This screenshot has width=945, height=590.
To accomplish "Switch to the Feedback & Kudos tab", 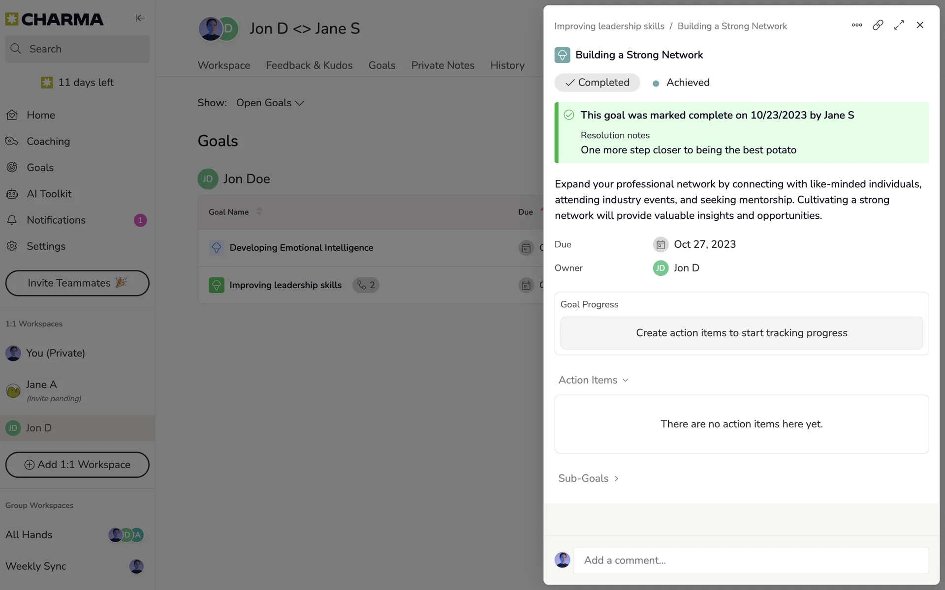I will [309, 65].
